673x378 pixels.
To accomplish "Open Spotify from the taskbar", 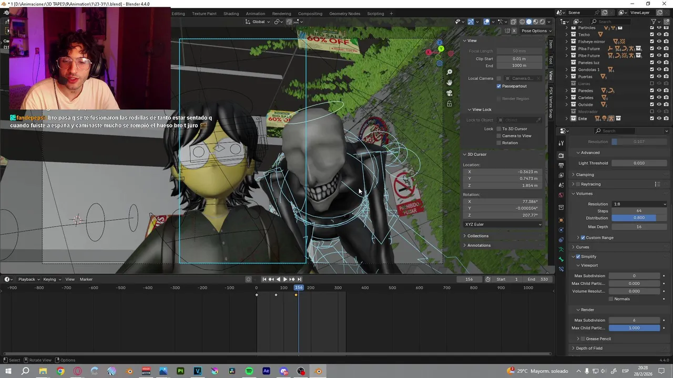I will point(249,371).
